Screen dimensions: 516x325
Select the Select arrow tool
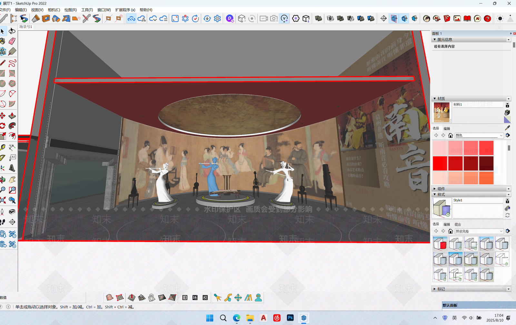coord(3,31)
